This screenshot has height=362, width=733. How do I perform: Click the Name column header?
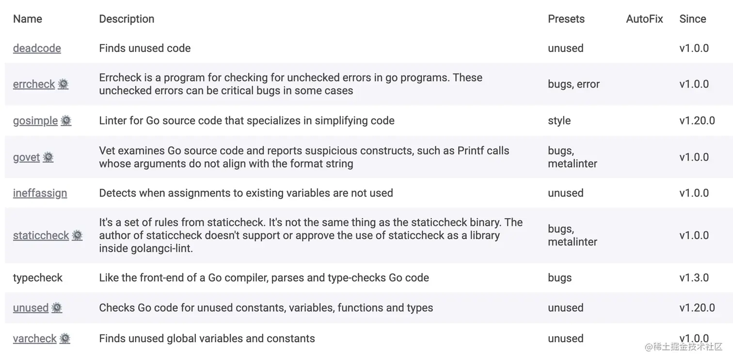(x=28, y=19)
